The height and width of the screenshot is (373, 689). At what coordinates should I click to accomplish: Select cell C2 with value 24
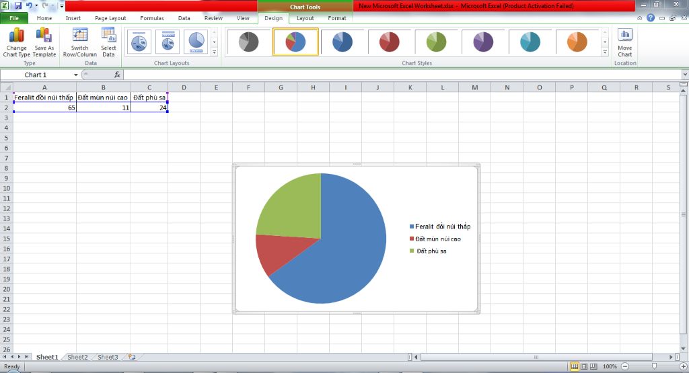pyautogui.click(x=149, y=108)
